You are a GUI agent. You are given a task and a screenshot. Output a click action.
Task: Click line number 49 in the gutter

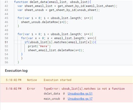click(6, 34)
